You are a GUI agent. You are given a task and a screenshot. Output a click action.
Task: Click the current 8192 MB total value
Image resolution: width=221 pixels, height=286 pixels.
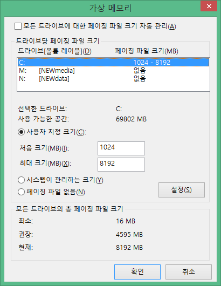tap(129, 248)
